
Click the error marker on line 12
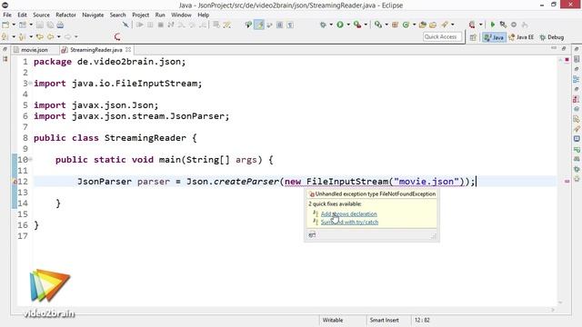15,182
